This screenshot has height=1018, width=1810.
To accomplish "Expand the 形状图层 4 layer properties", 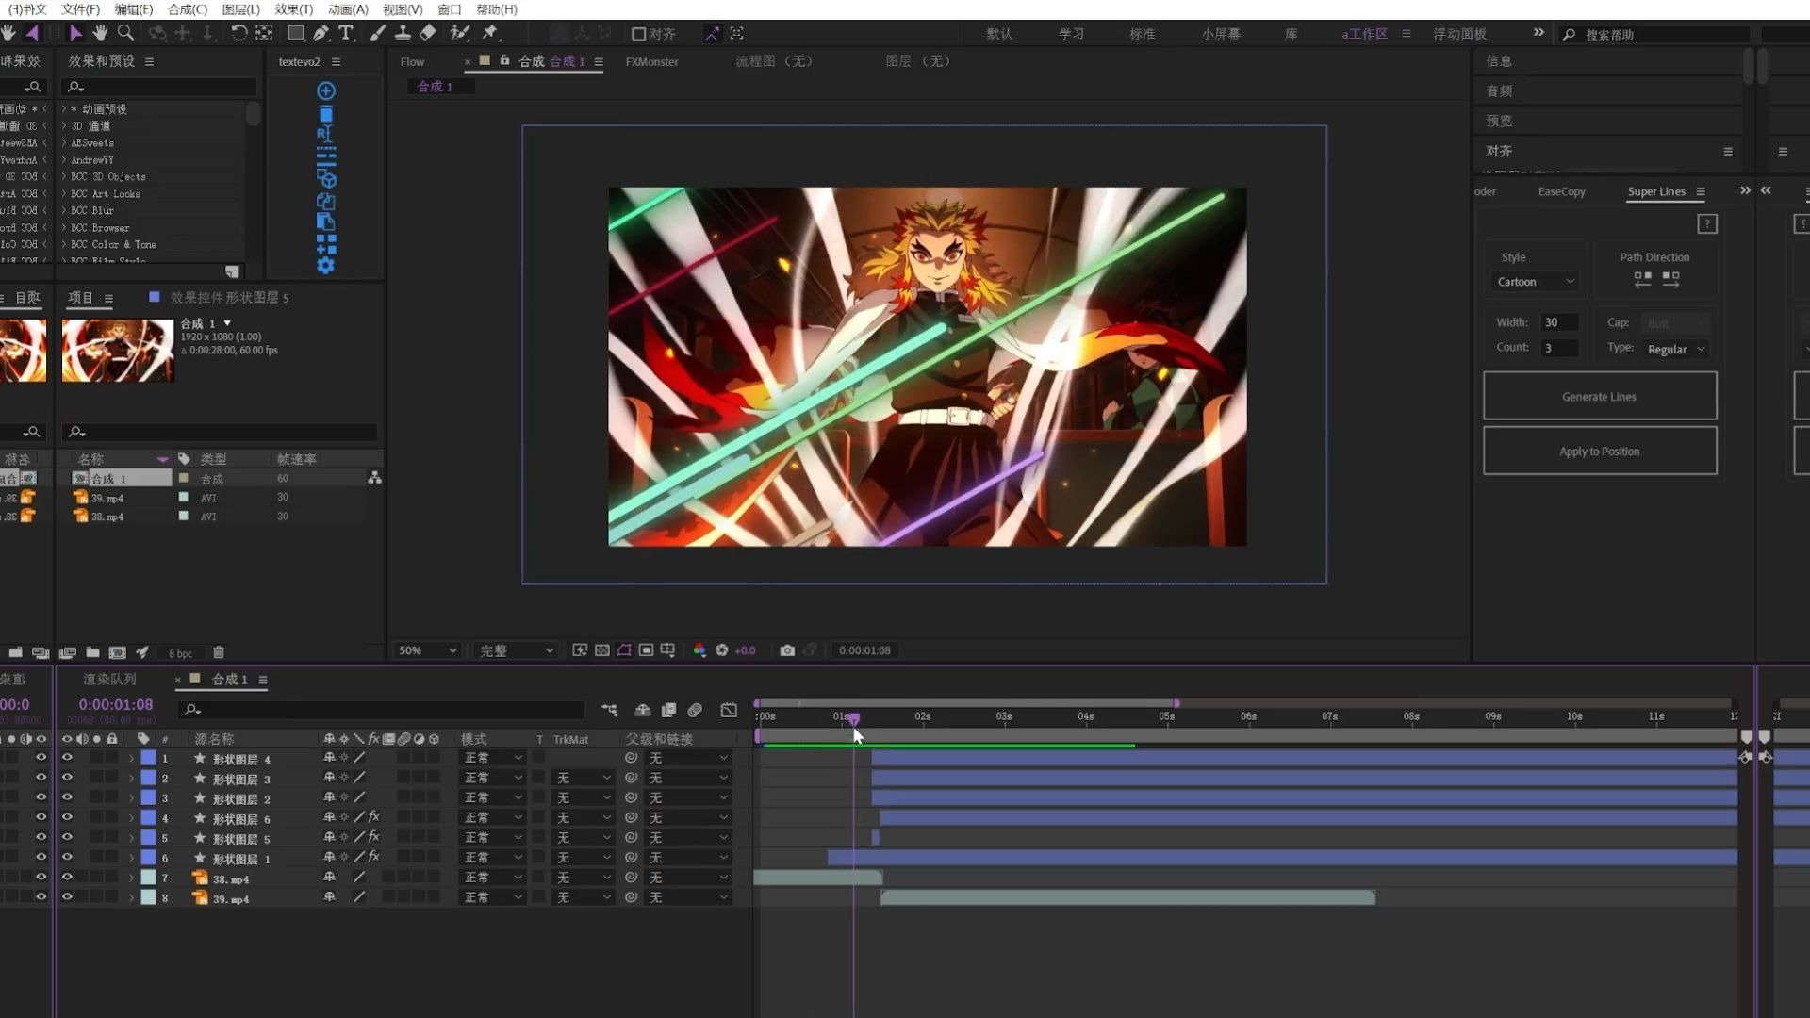I will pyautogui.click(x=131, y=759).
